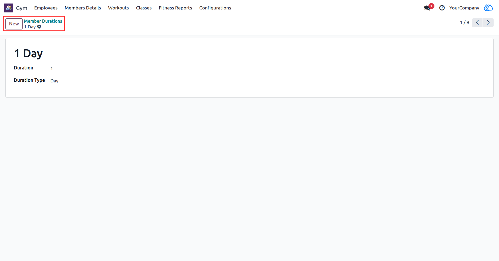Click the 1 Day breadcrumb text

30,27
